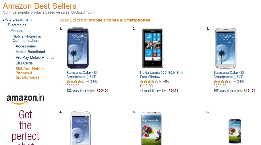Go back to Any Department
This screenshot has width=261, height=145.
click(x=18, y=20)
